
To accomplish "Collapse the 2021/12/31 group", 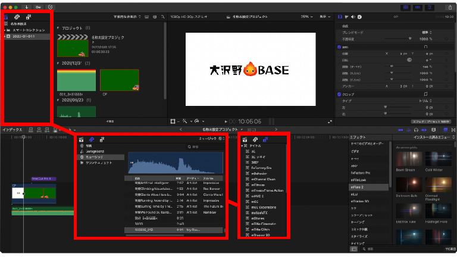I will click(58, 63).
